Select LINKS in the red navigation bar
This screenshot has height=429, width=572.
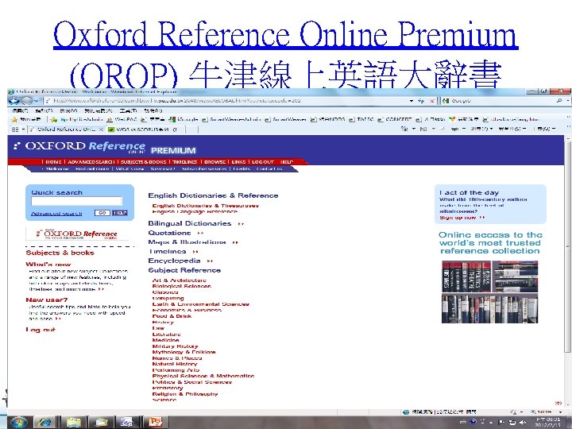(238, 161)
